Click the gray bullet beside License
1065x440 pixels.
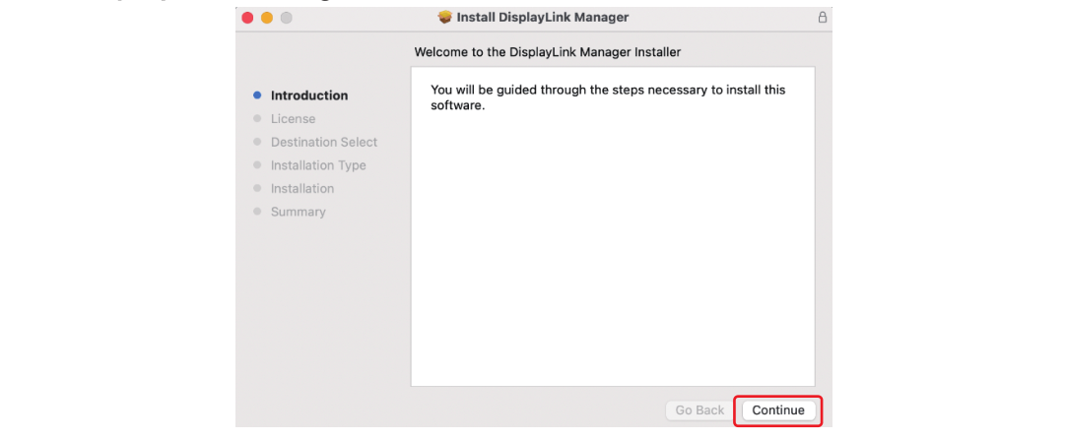[257, 119]
